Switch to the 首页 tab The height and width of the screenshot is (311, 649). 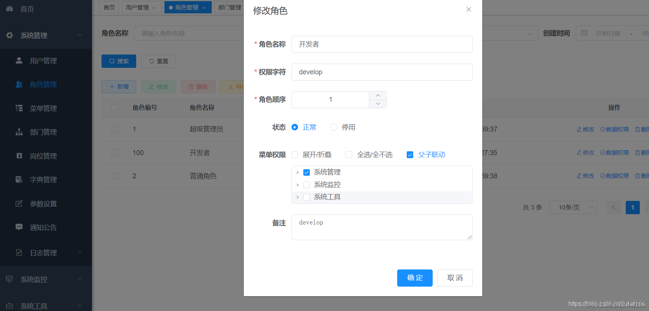(109, 7)
